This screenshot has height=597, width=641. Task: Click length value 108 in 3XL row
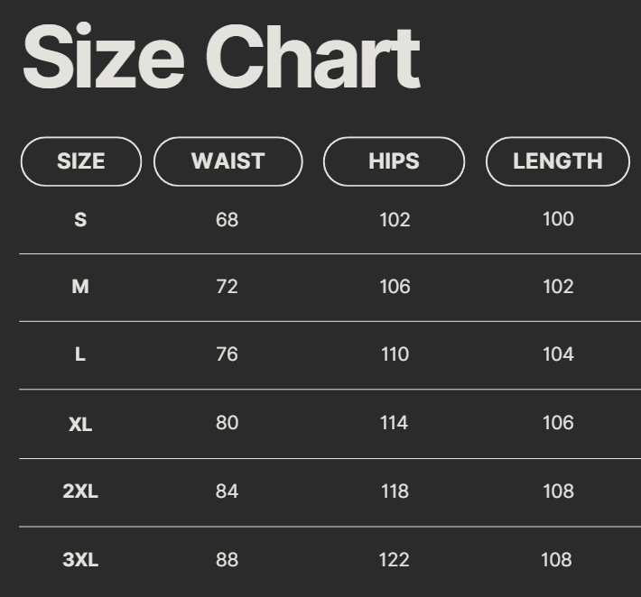point(556,560)
